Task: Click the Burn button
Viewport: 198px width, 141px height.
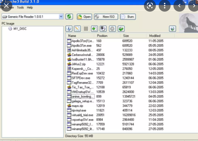Action: [128, 17]
